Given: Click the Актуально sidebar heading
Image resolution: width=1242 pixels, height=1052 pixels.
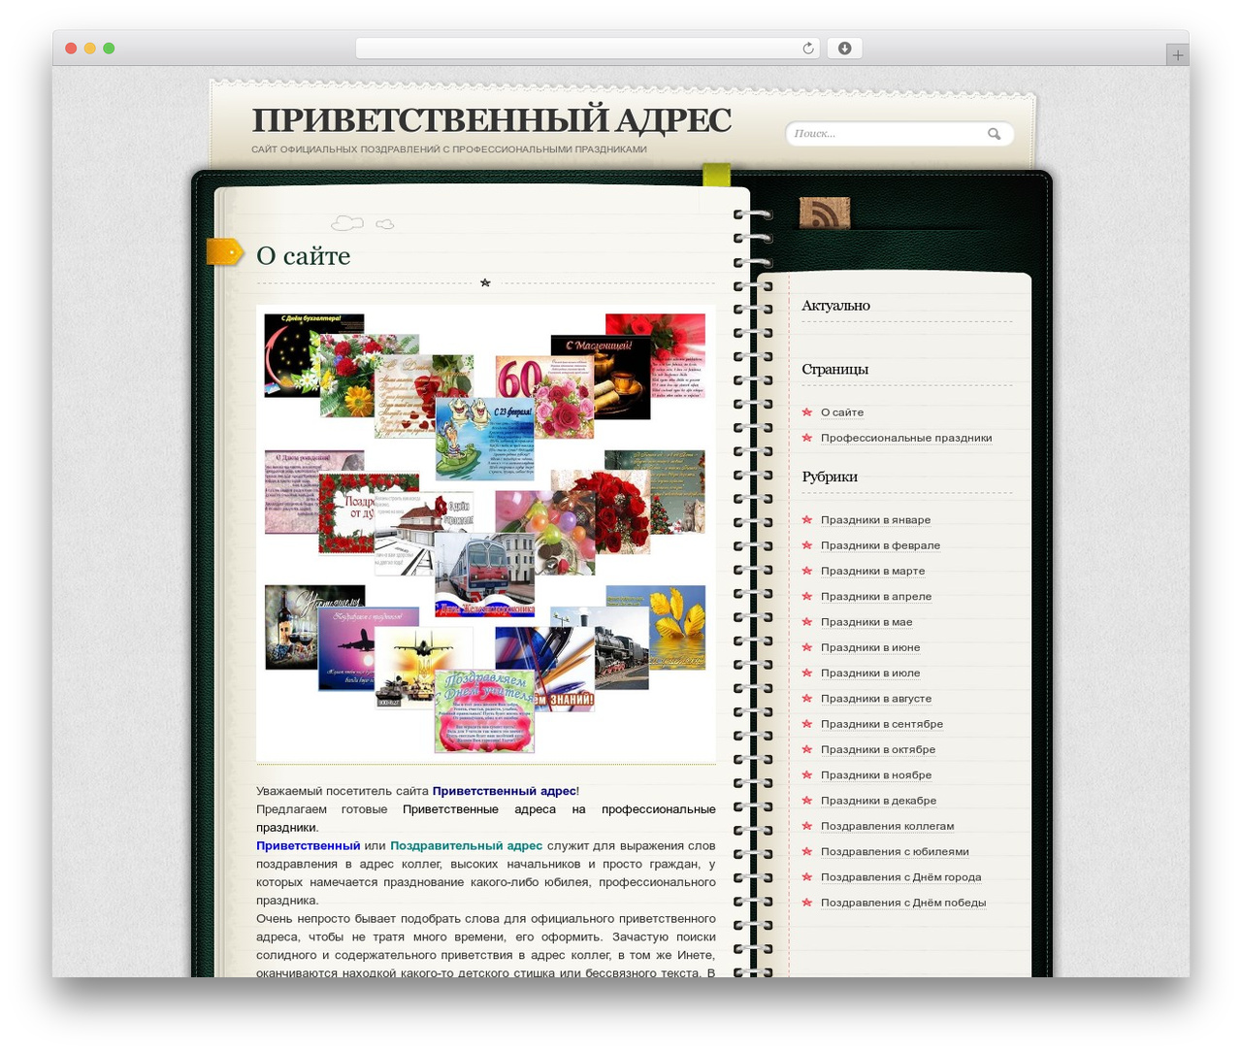Looking at the screenshot, I should (x=835, y=306).
